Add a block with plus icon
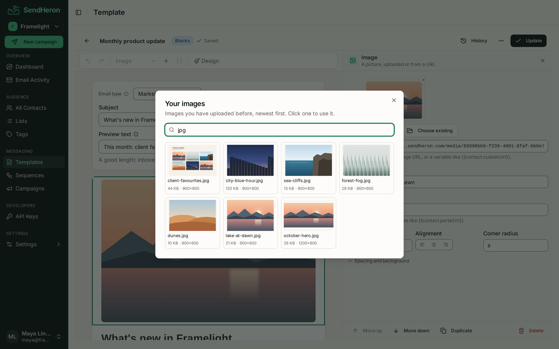Screen dimensions: 559x349 click(166, 61)
